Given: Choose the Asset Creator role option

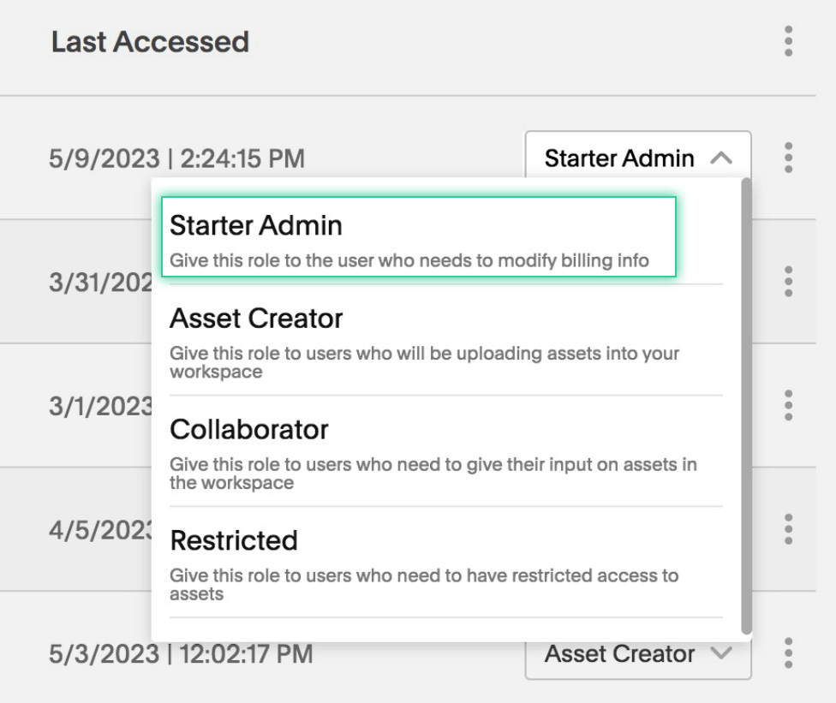Looking at the screenshot, I should [x=445, y=341].
